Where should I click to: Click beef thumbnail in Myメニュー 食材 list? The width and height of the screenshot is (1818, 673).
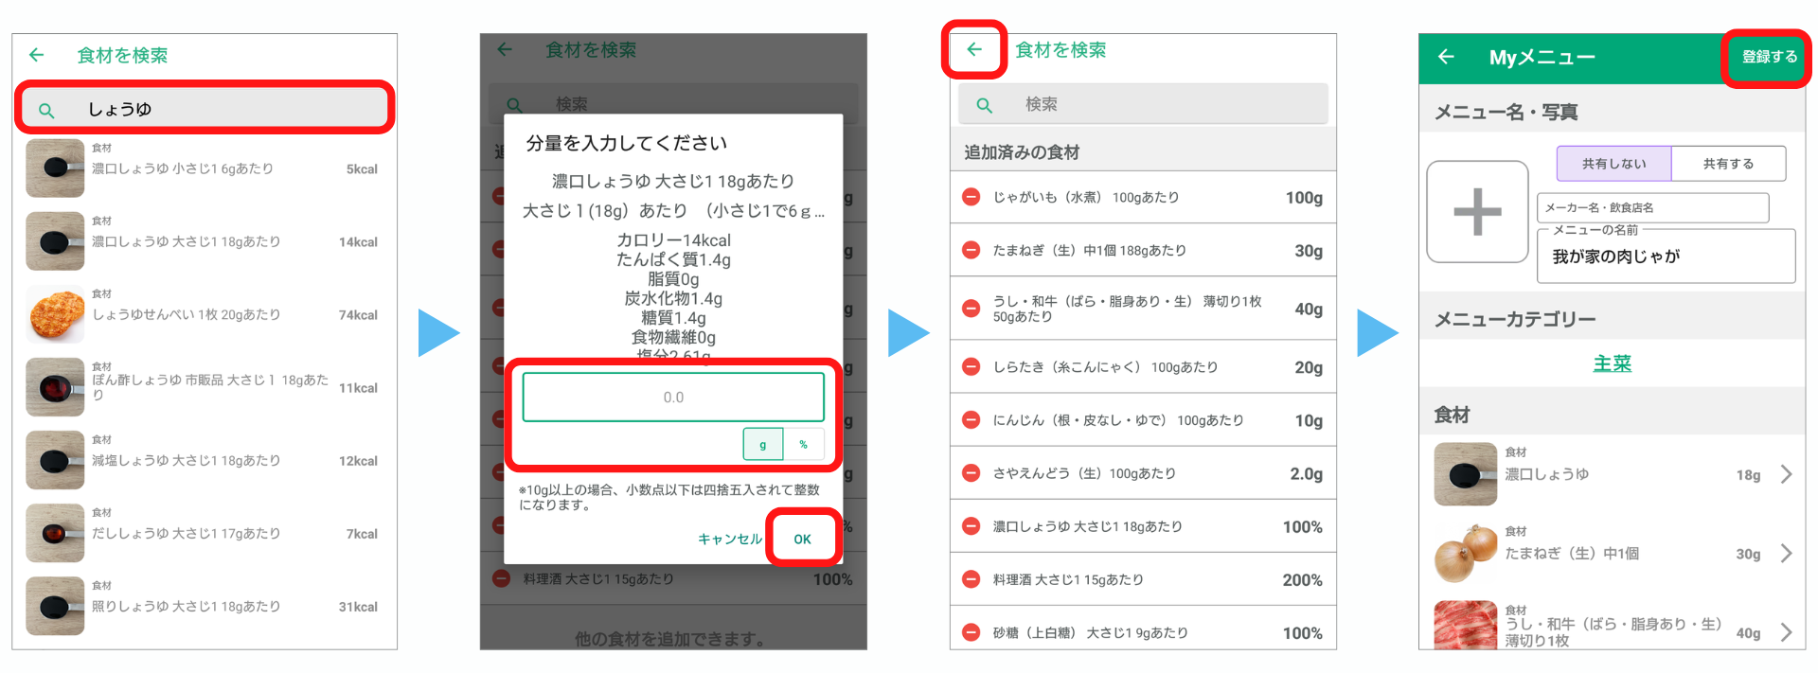(x=1465, y=626)
